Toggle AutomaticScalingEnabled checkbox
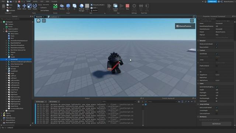The image size is (236, 133). click(x=216, y=87)
